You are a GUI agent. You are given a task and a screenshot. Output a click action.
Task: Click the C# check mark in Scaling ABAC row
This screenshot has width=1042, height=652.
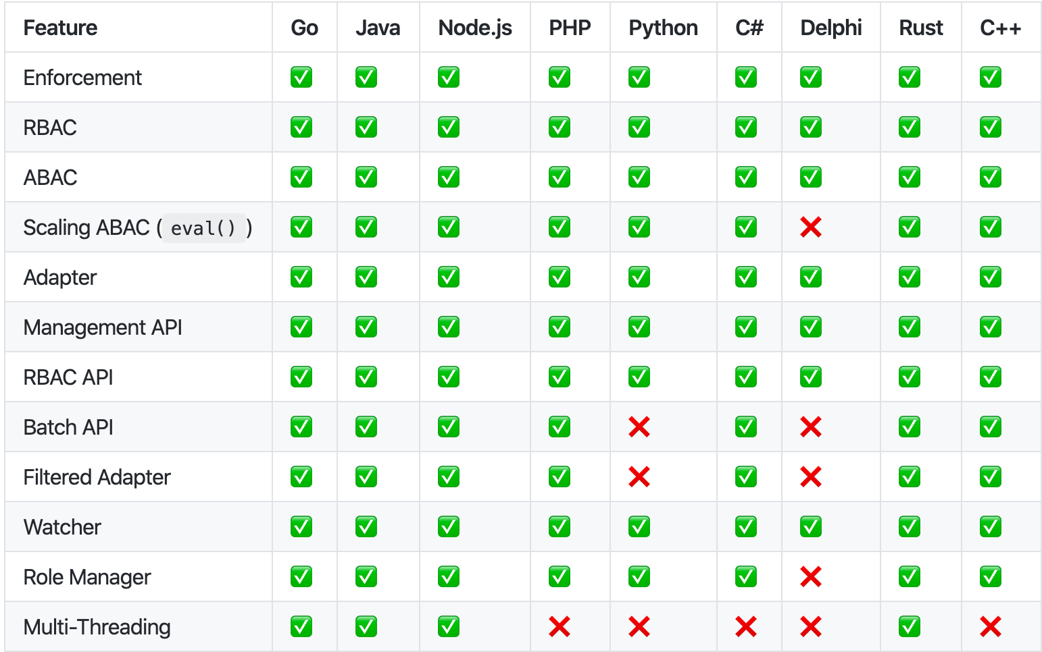click(x=746, y=227)
